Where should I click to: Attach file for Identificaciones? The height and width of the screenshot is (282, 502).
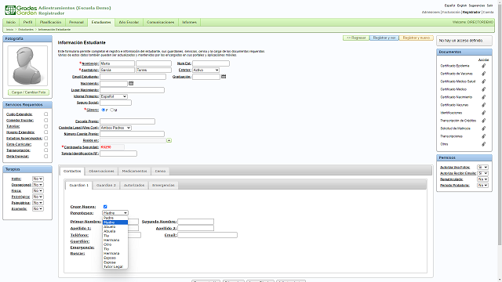[483, 113]
